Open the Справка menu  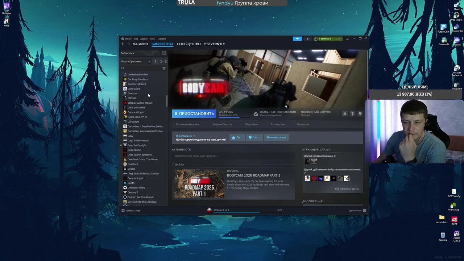click(x=162, y=39)
